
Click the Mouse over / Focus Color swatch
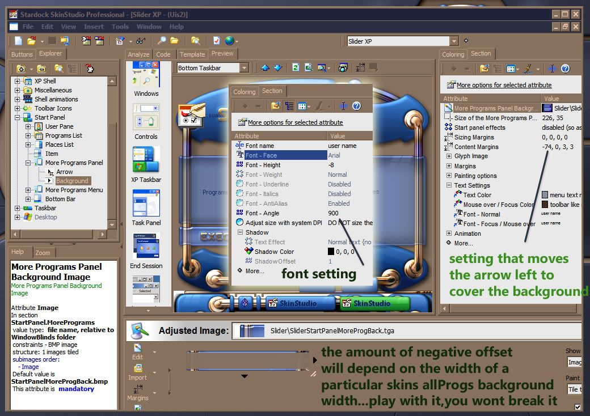click(x=545, y=205)
